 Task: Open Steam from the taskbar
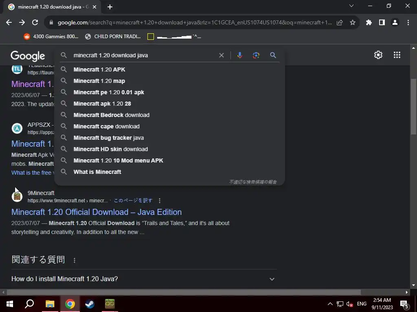tap(90, 304)
